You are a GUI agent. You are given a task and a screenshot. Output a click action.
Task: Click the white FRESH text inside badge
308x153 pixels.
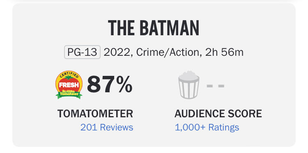(69, 85)
